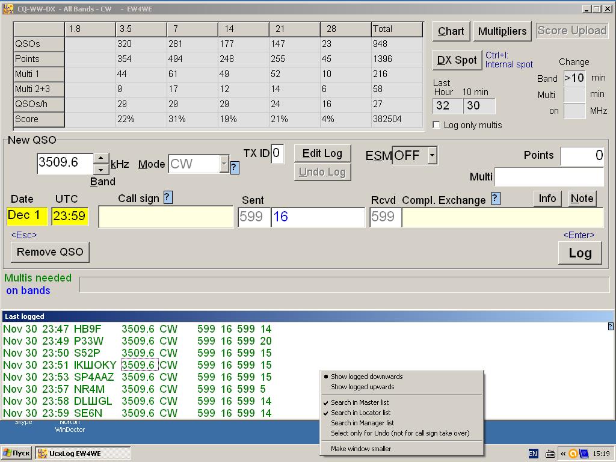
Task: Select Search in Manager list entry
Action: tap(362, 423)
